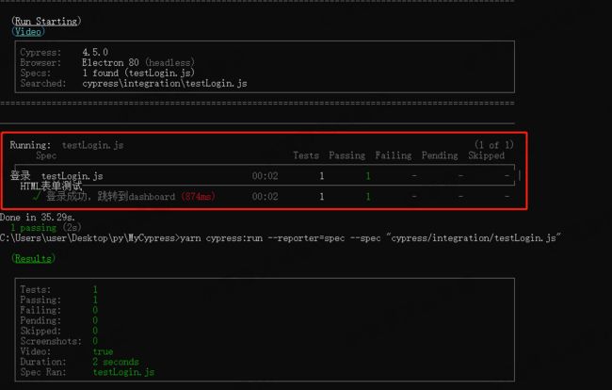Image resolution: width=612 pixels, height=390 pixels.
Task: Click the '登录成功, 跳转到dashboard' test name
Action: coord(111,196)
